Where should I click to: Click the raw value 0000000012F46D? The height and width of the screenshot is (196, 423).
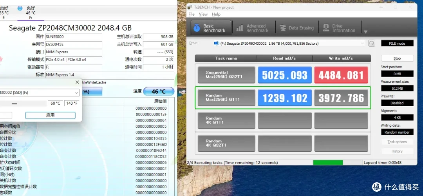[151, 144]
